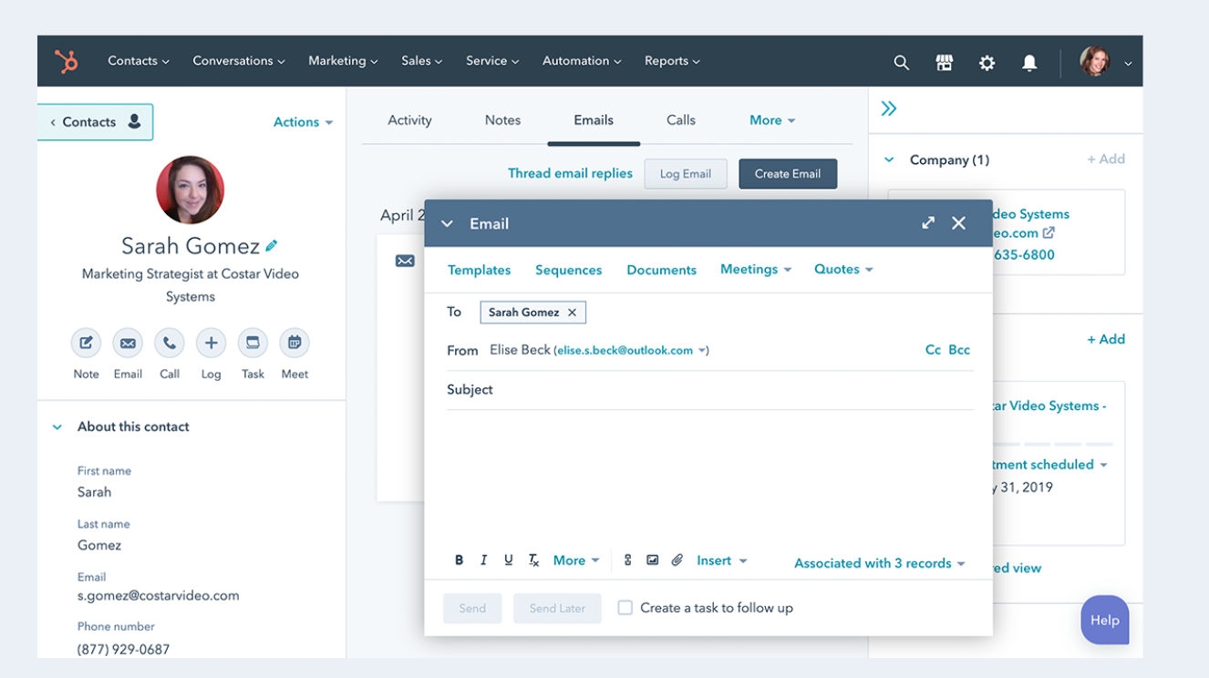Click the Log plus icon
1209x678 pixels.
point(211,344)
